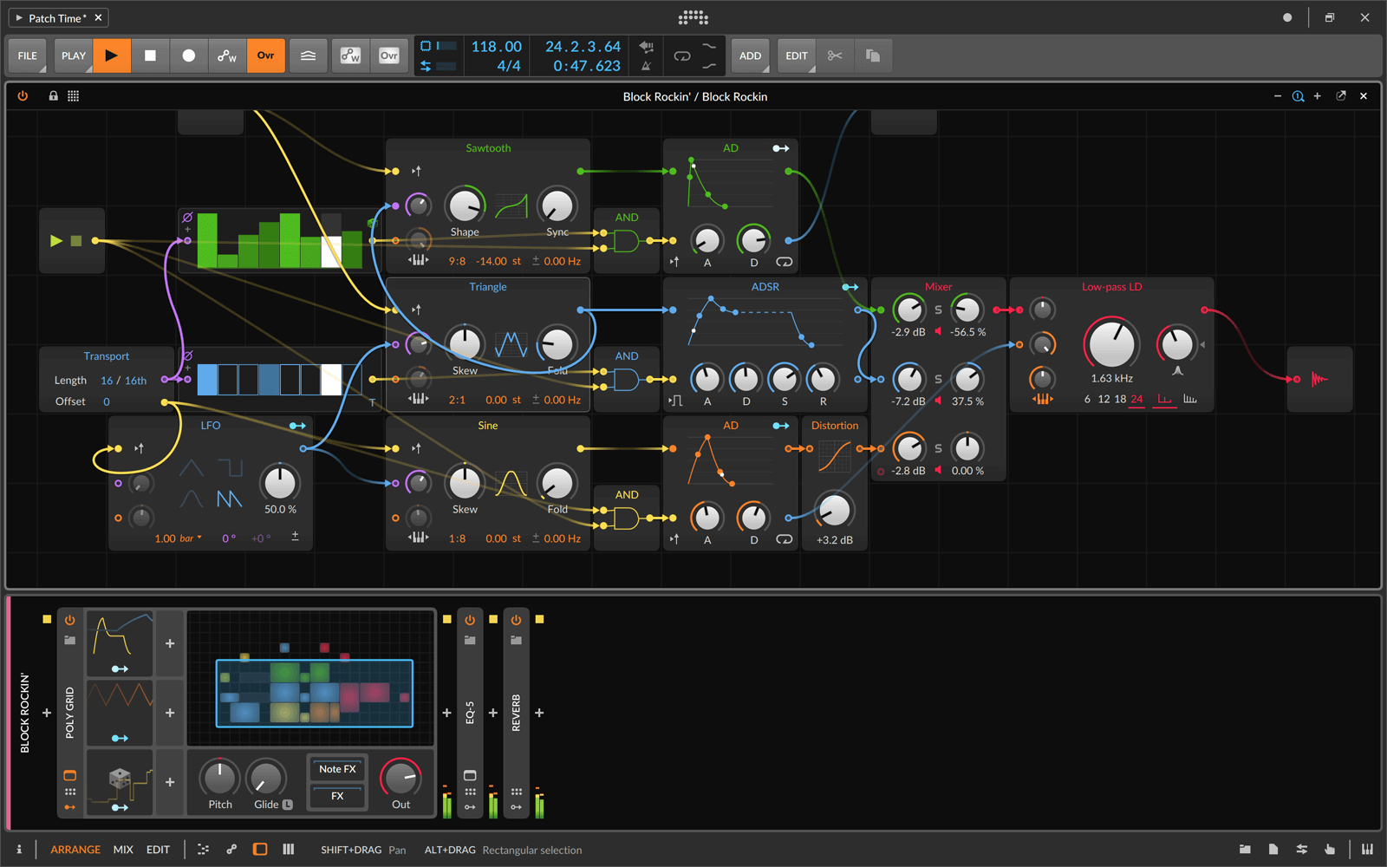Click the browser panel icon at bottom right

pyautogui.click(x=1245, y=850)
